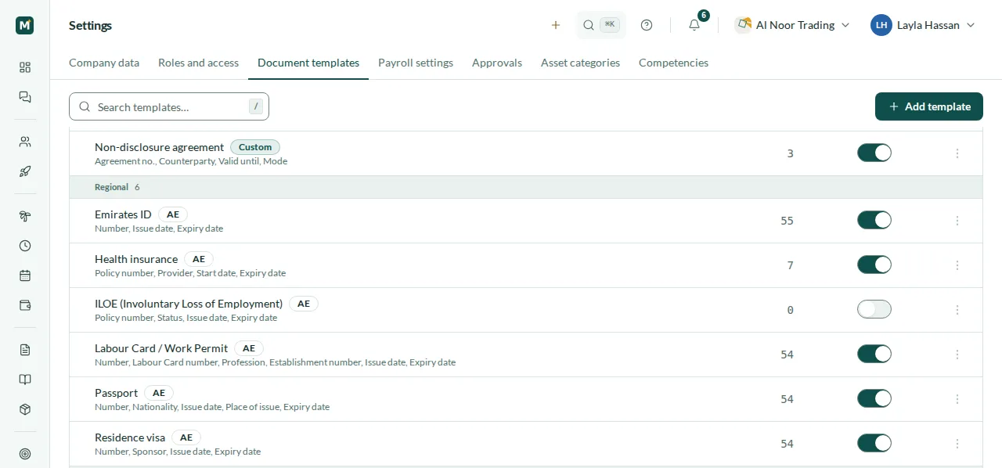
Task: Open the Health insurance row options menu
Action: 957,265
